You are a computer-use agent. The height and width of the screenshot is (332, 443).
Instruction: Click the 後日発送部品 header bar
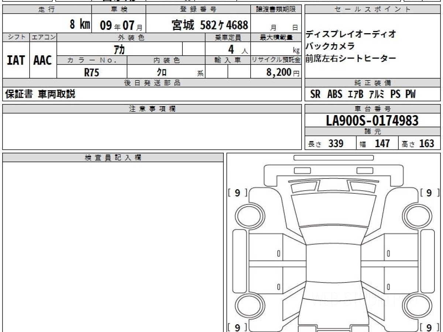coord(152,83)
